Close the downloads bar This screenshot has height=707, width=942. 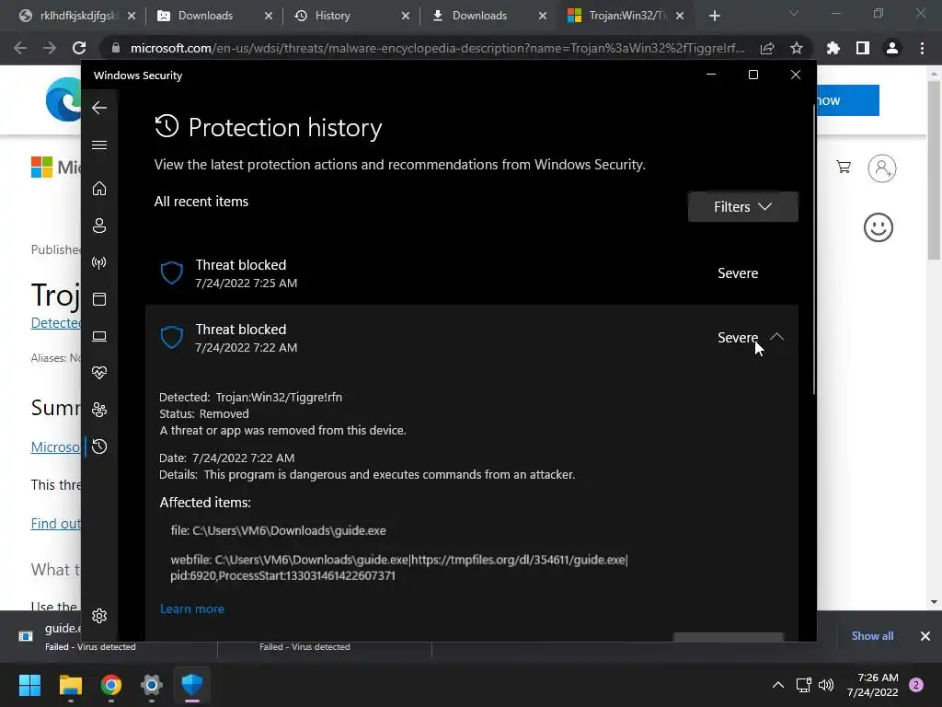point(925,636)
